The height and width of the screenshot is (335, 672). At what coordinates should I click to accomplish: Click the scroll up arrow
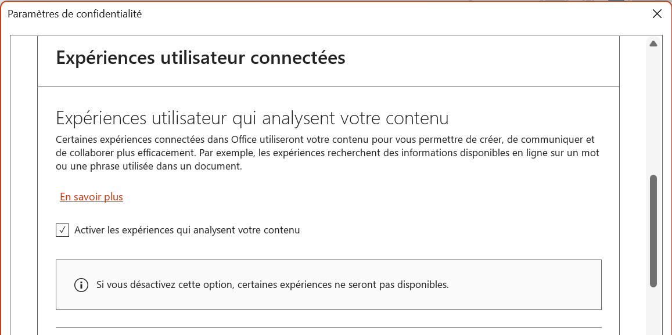[x=653, y=44]
